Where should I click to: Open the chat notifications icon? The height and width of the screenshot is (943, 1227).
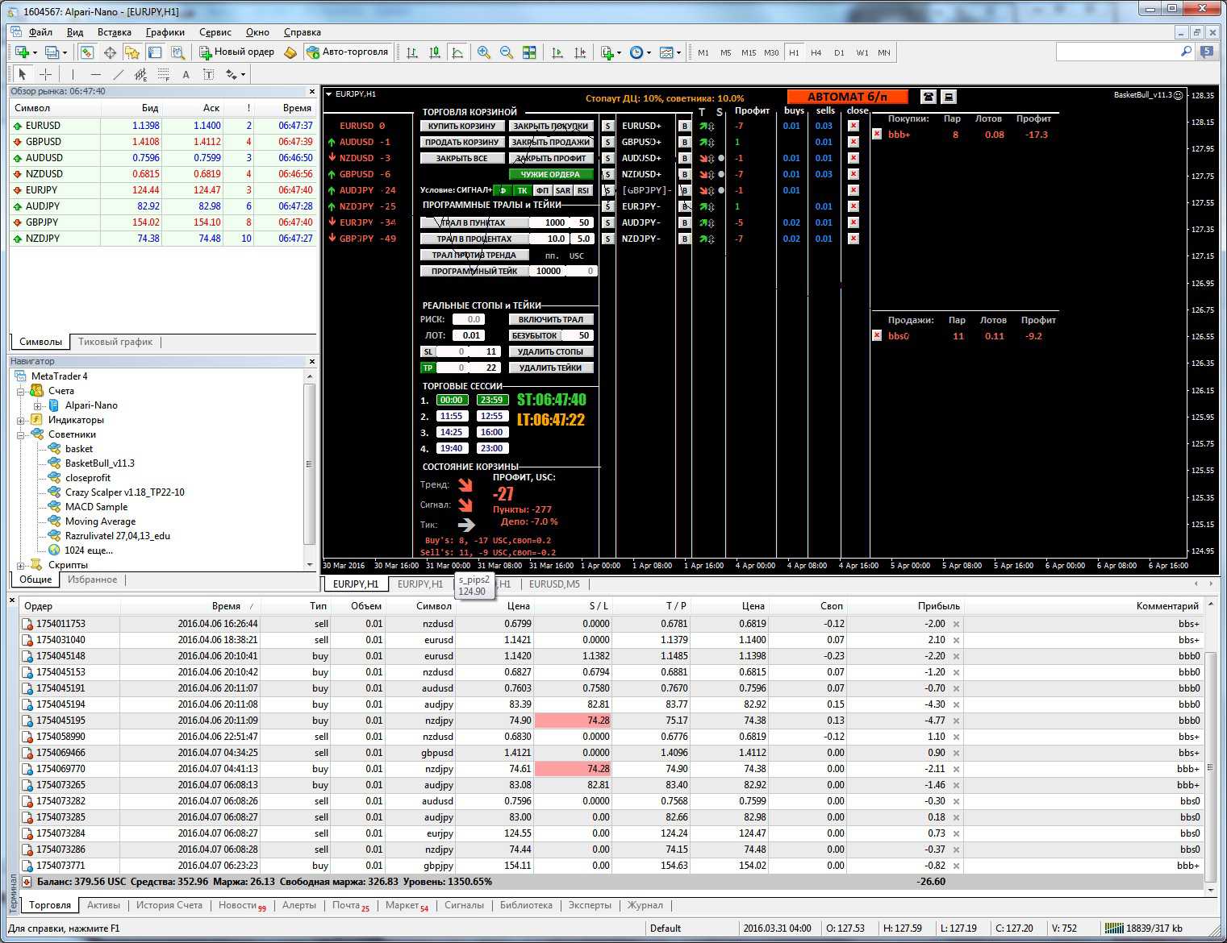click(1207, 52)
